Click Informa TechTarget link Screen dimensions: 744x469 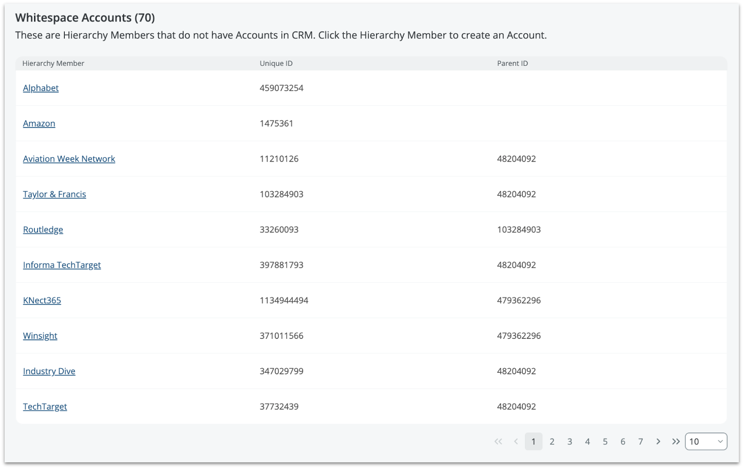click(62, 265)
